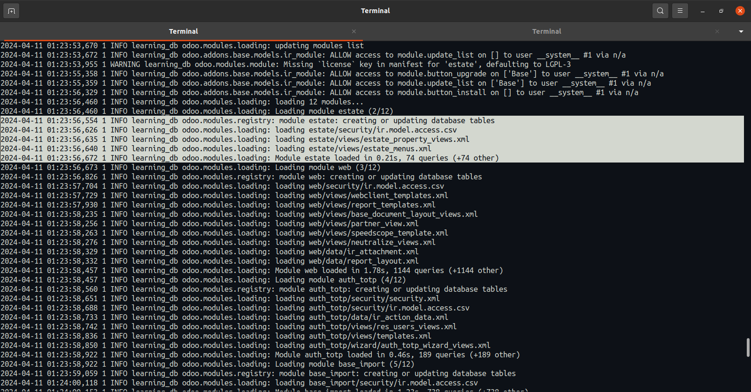Click line loading web/views/webclient_templates.xml

tap(224, 195)
